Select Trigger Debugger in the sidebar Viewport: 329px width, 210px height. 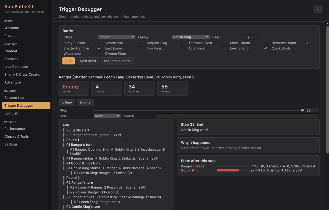pos(26,106)
